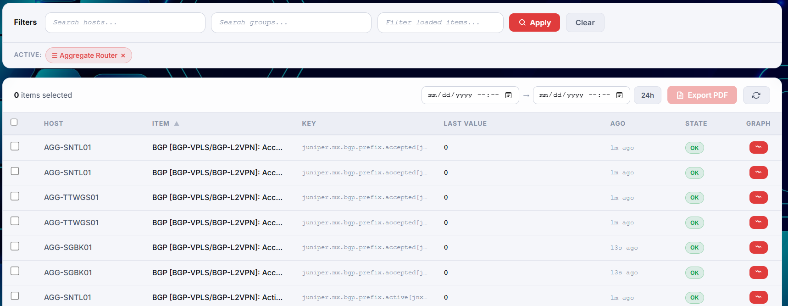788x306 pixels.
Task: Click the '0 items selected' counter
Action: pos(43,95)
